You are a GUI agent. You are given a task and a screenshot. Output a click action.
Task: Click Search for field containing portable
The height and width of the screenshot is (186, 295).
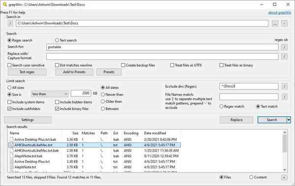[x=162, y=47]
